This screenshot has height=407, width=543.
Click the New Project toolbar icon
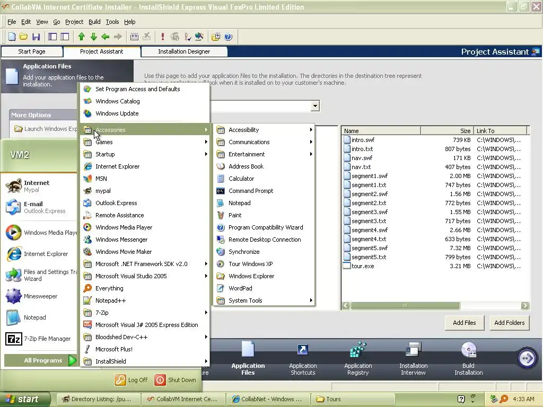12,37
